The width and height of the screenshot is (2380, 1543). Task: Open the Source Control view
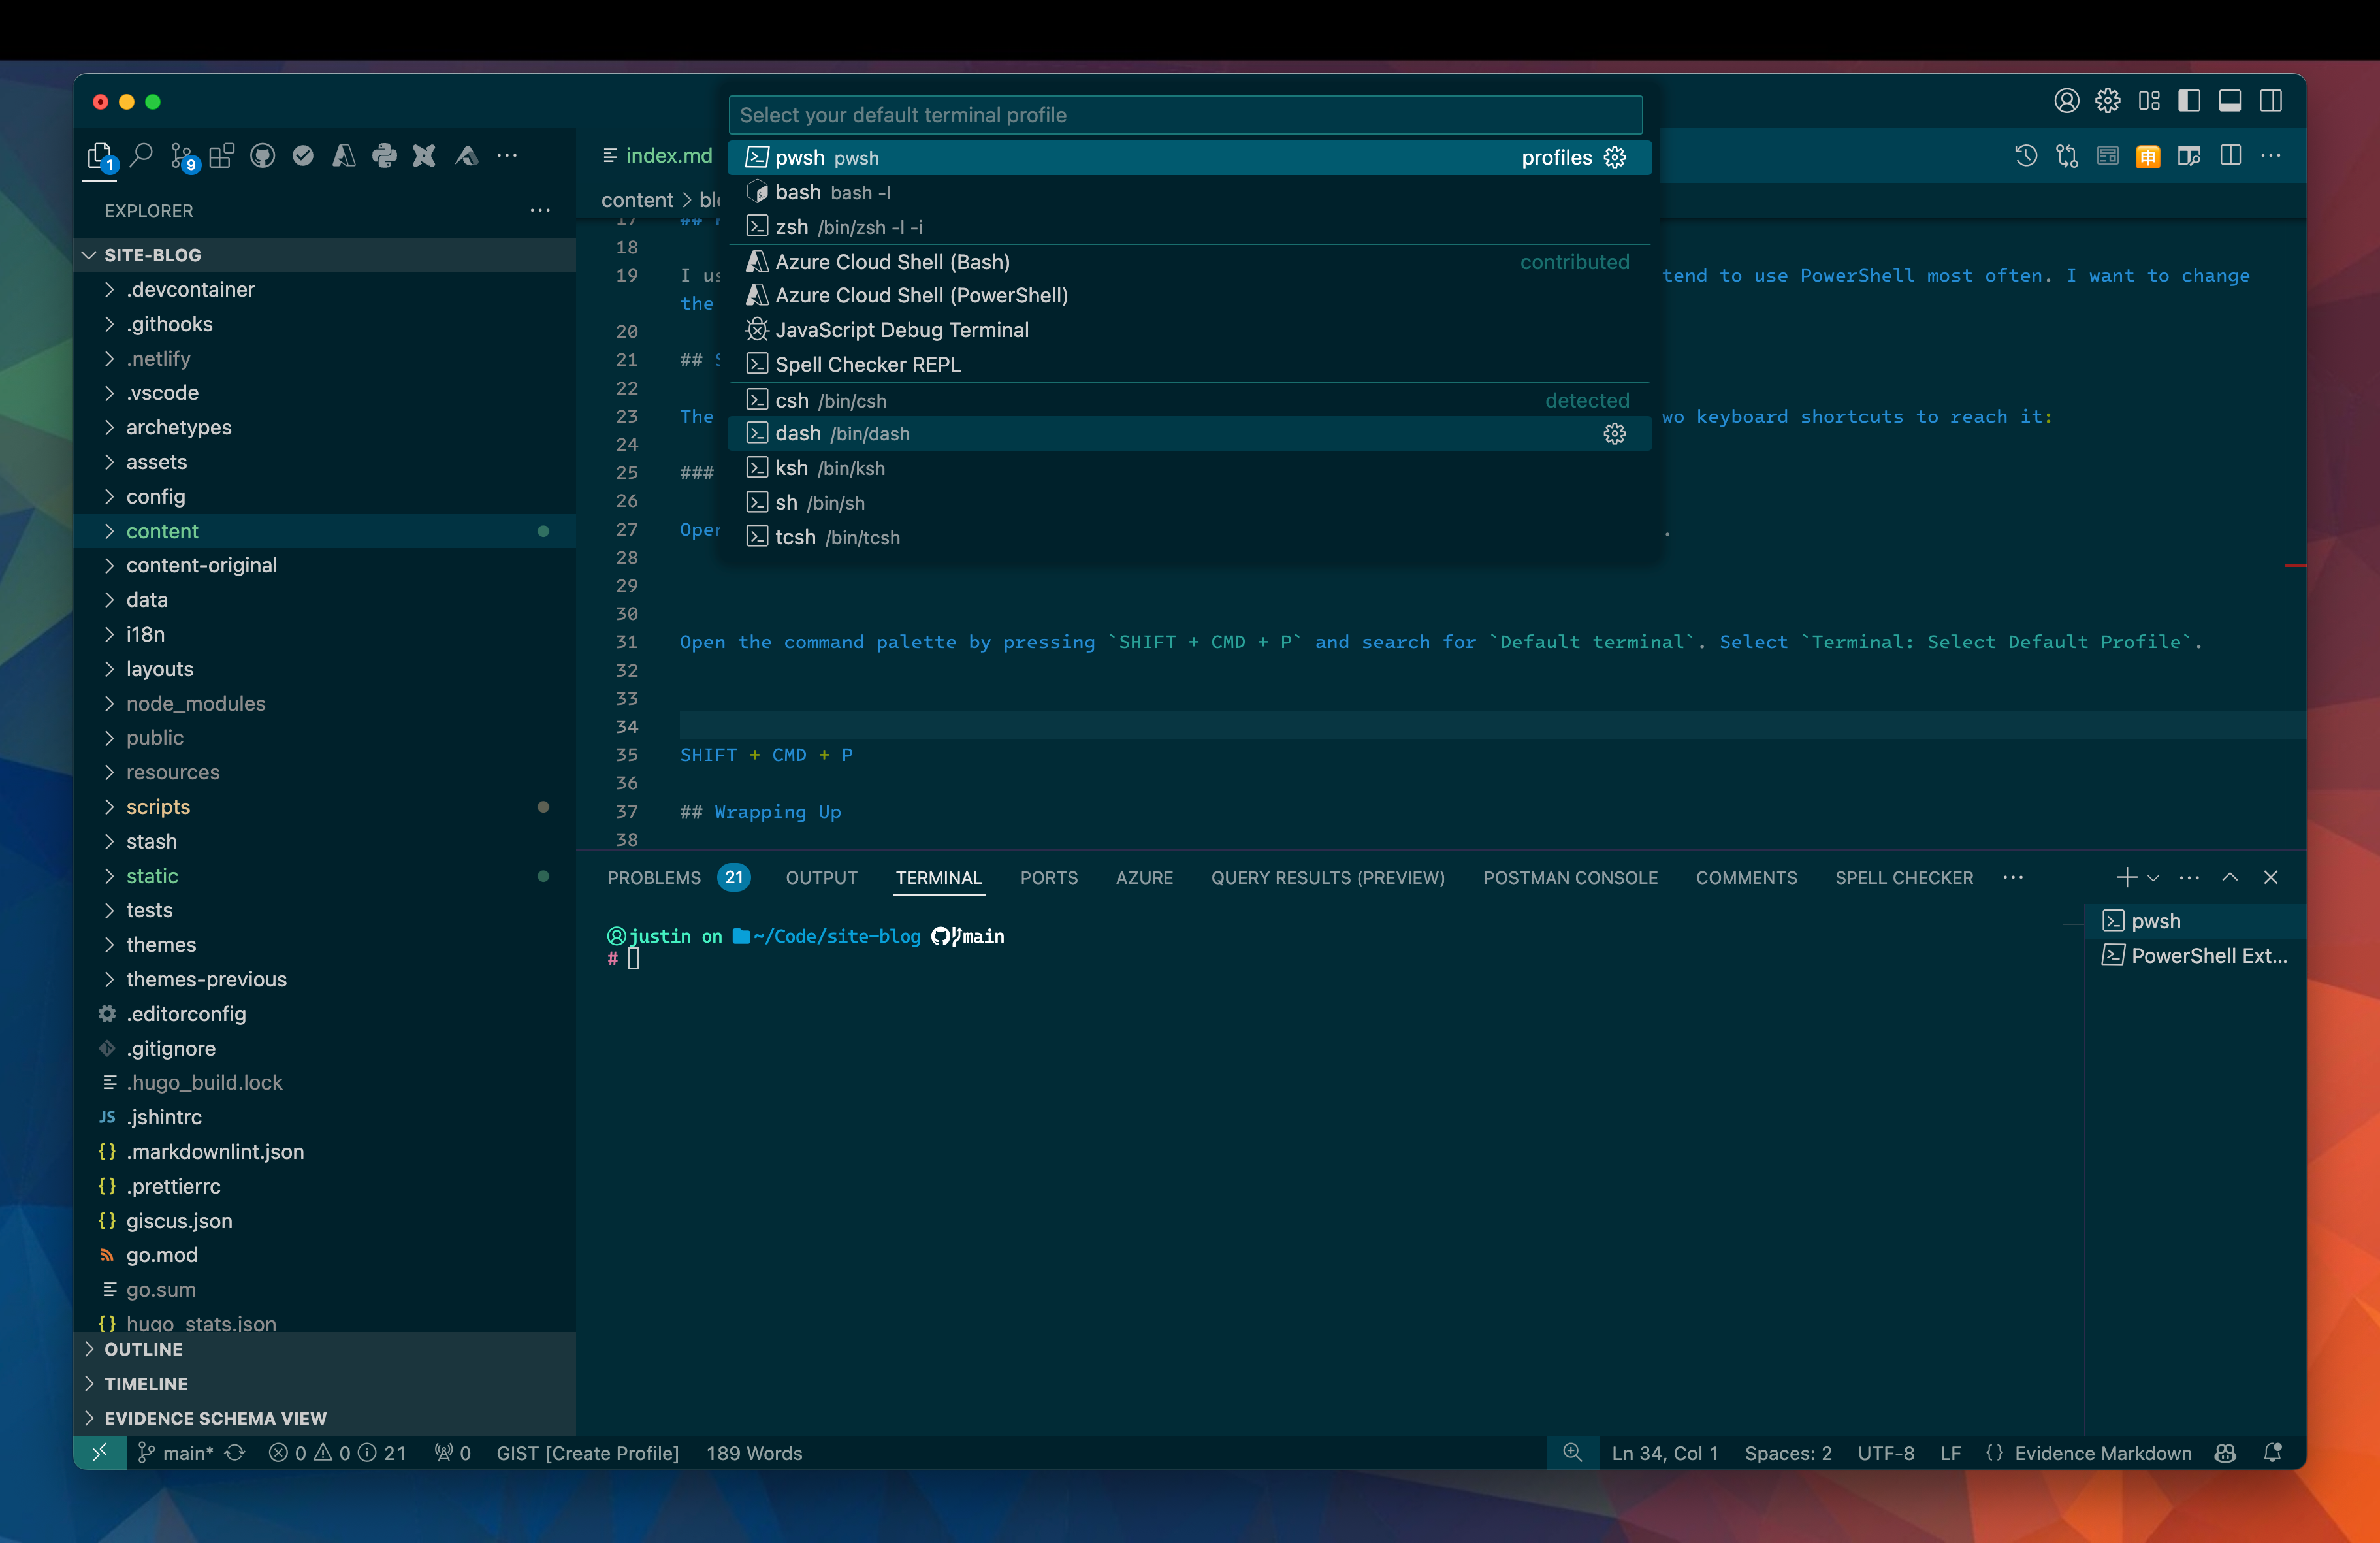(x=182, y=156)
